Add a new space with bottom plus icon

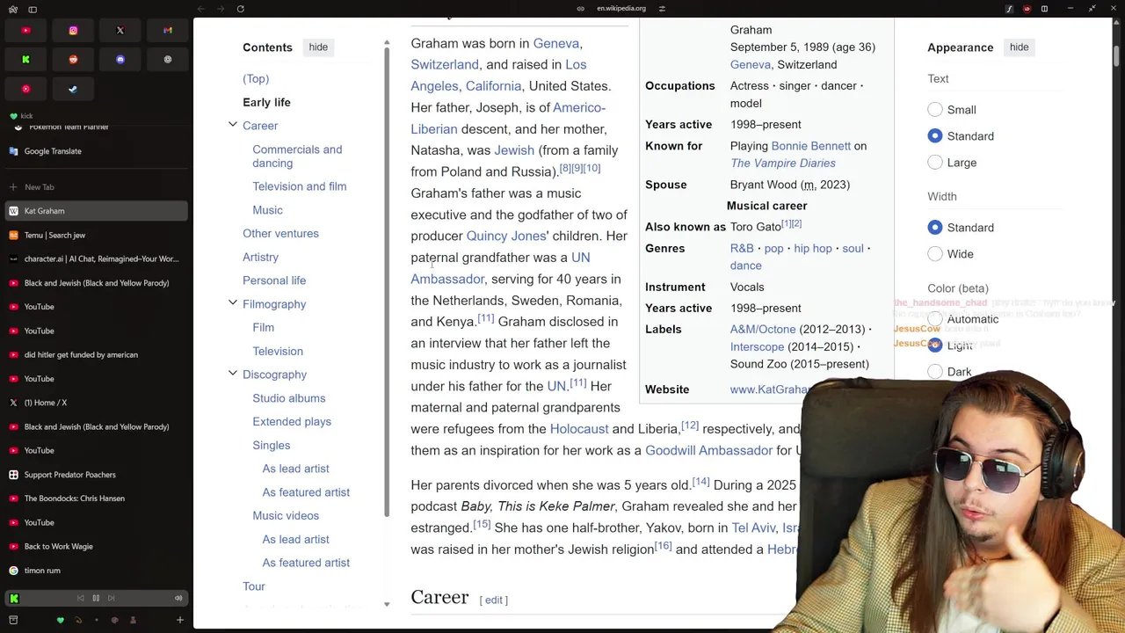pos(179,620)
